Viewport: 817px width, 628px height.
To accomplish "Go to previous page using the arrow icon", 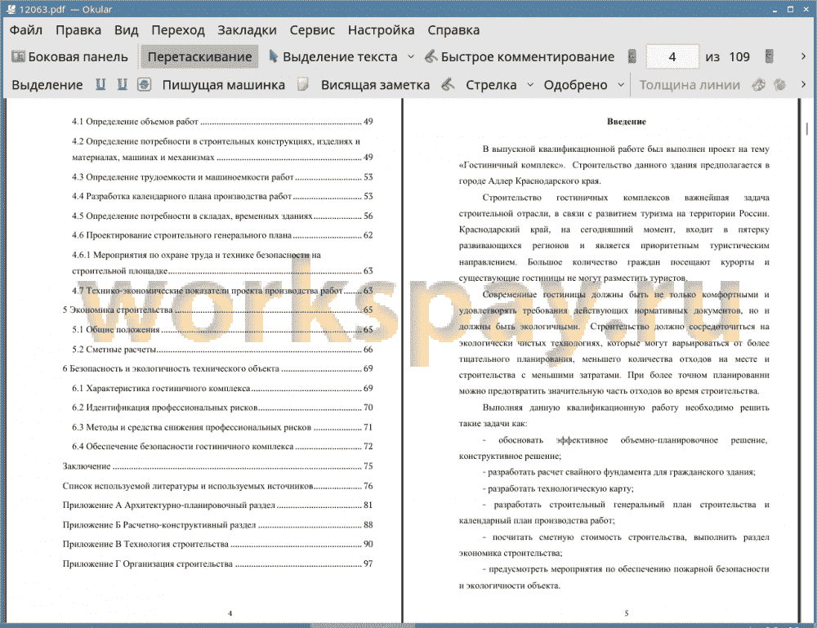I will (x=632, y=56).
